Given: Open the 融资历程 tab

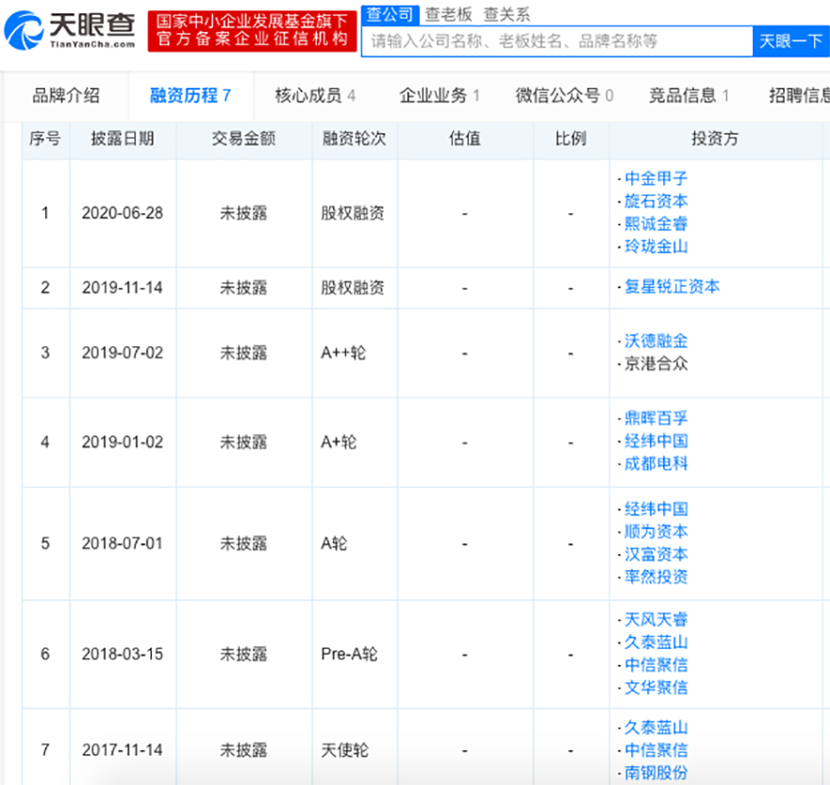Looking at the screenshot, I should click(x=191, y=95).
